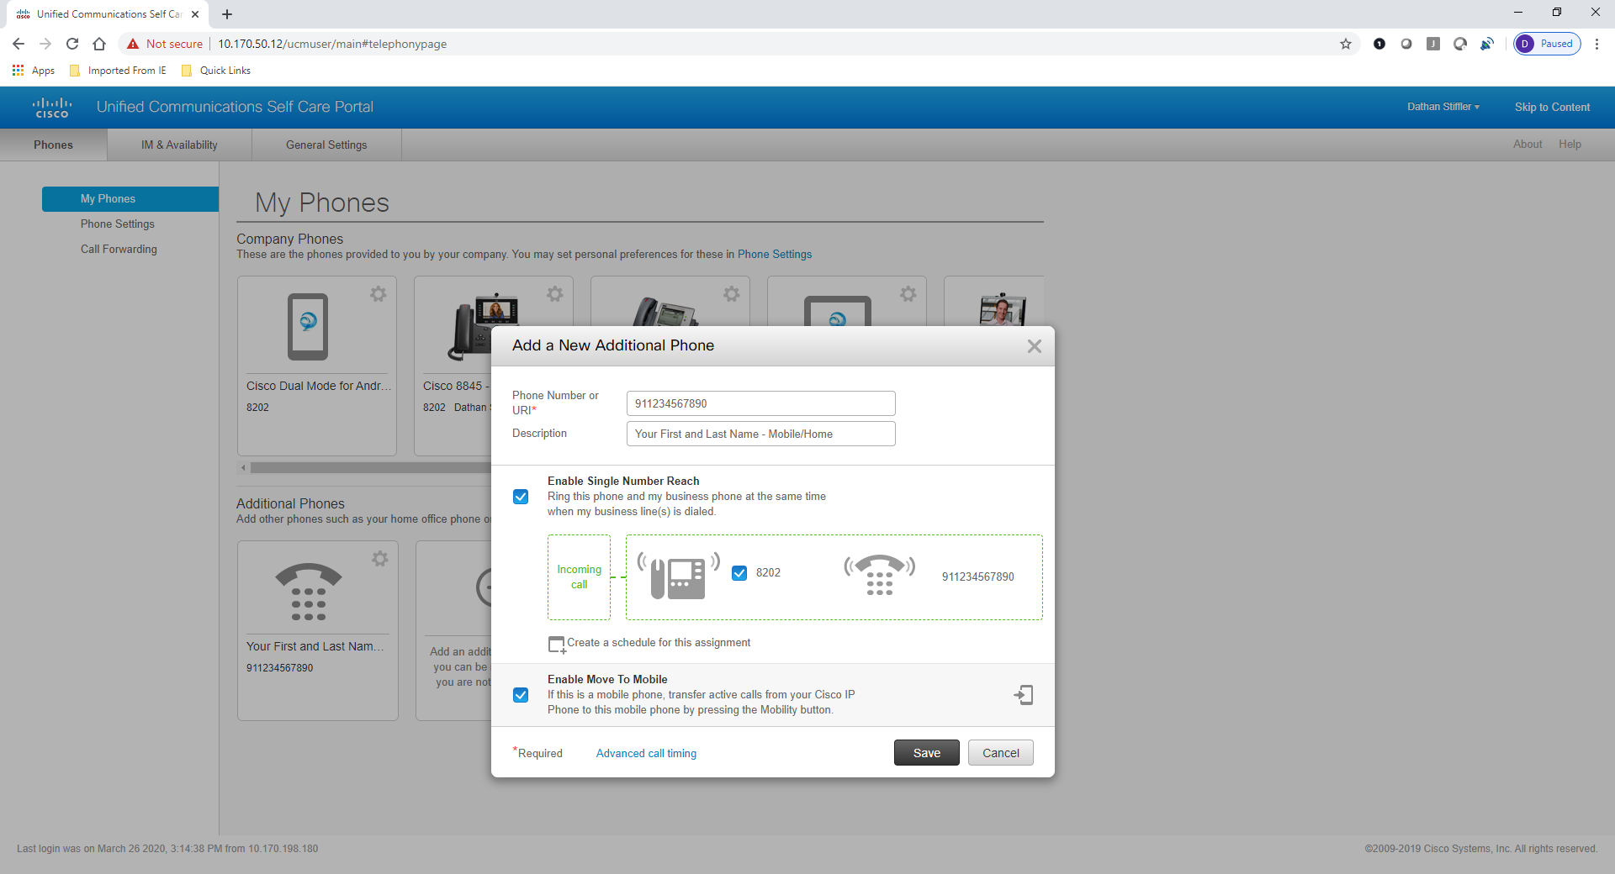Select My Phones in the sidebar
The width and height of the screenshot is (1615, 874).
click(x=130, y=199)
